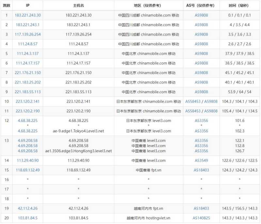Image resolution: width=261 pixels, height=224 pixels.
Task: Select region text 越南河内市 fpt.vn
Action: 148,208
